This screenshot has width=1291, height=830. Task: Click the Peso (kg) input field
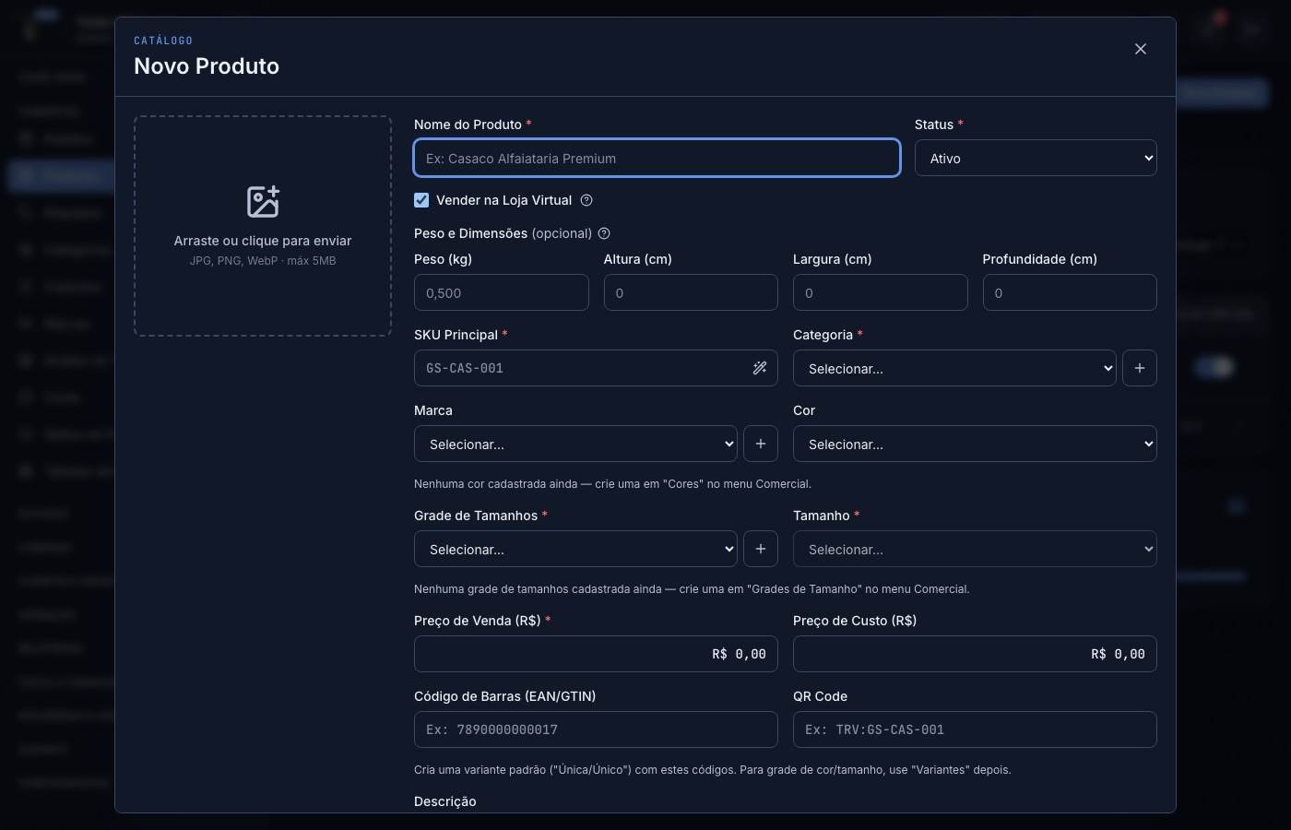point(501,292)
